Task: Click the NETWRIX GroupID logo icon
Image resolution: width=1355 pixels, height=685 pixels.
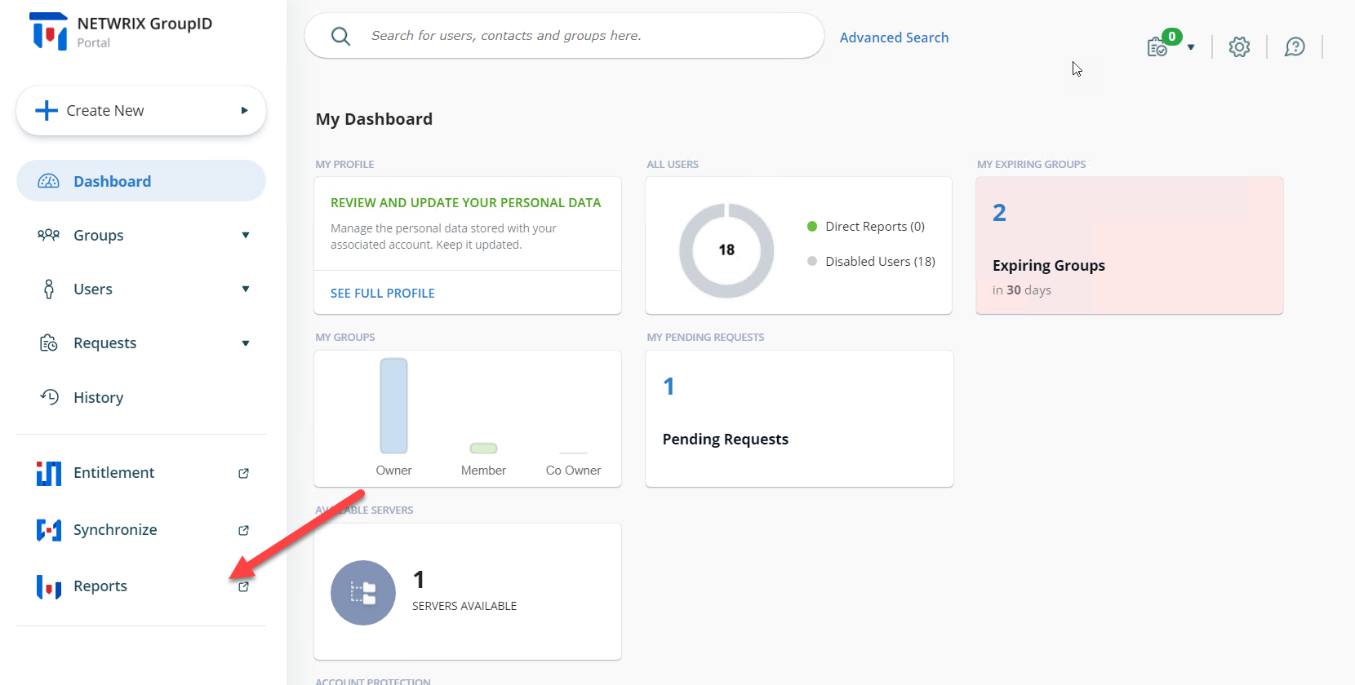Action: click(x=48, y=31)
